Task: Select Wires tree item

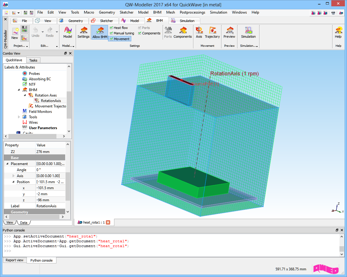Action: 33,122
